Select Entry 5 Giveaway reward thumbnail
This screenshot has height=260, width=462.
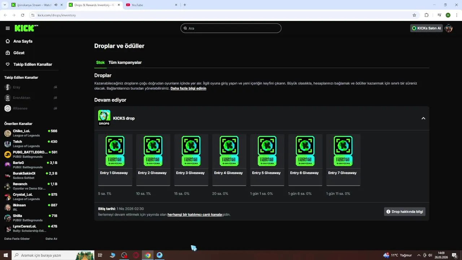tap(267, 151)
